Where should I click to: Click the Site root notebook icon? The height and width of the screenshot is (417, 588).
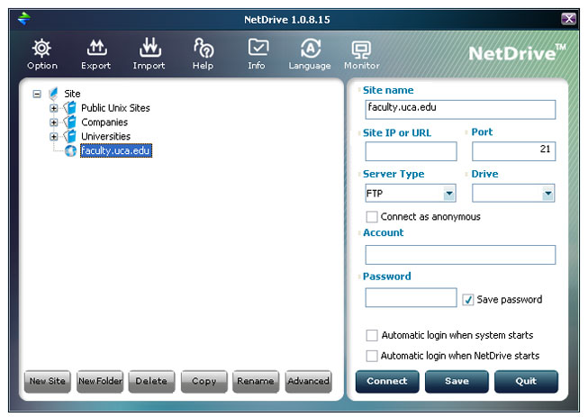pos(53,94)
